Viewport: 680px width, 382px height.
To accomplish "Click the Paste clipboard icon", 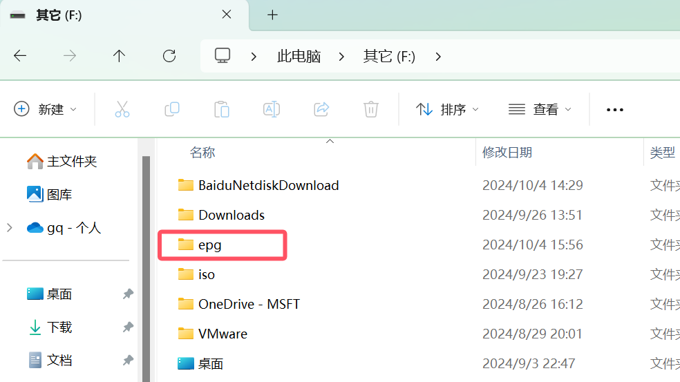I will [x=222, y=109].
